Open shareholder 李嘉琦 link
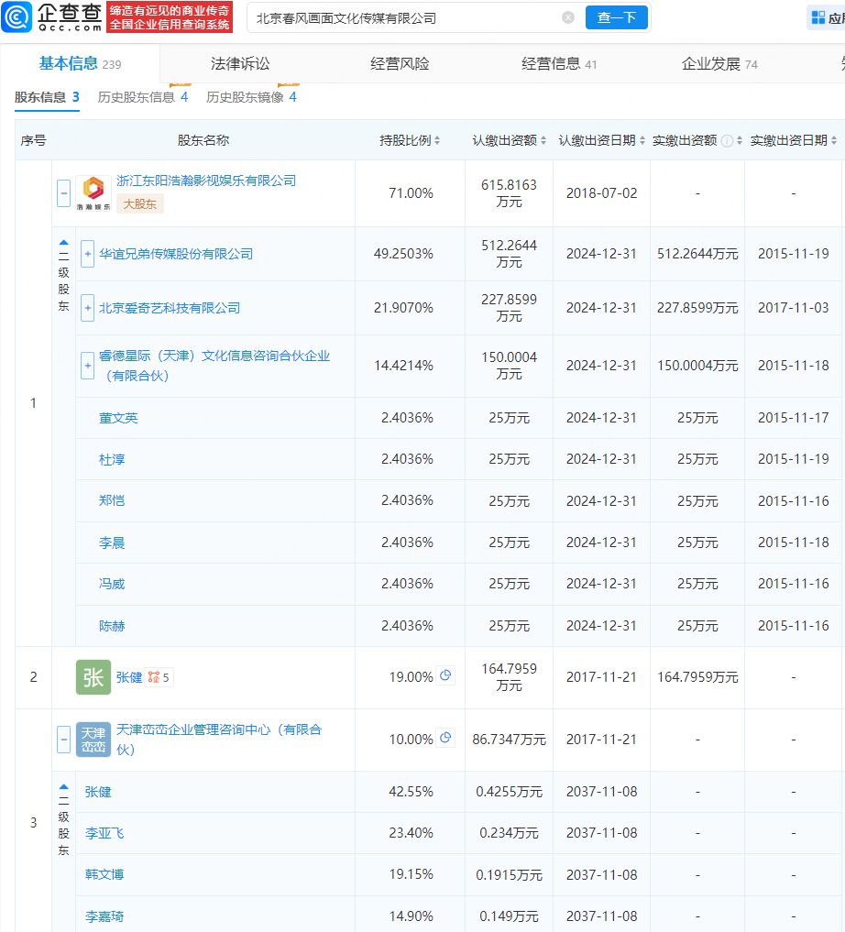Viewport: 845px width, 932px height. point(104,916)
